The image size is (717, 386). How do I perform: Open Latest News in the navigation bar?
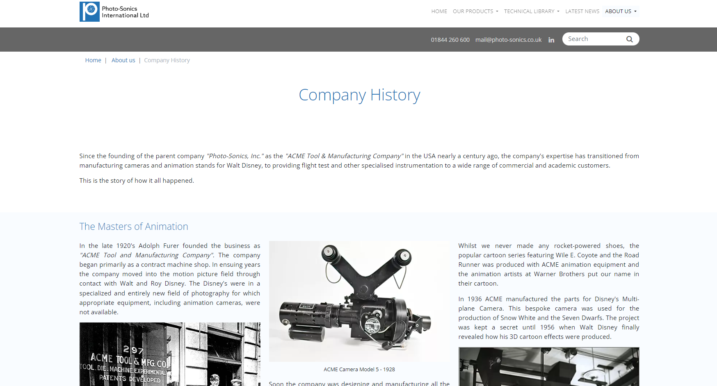coord(582,11)
